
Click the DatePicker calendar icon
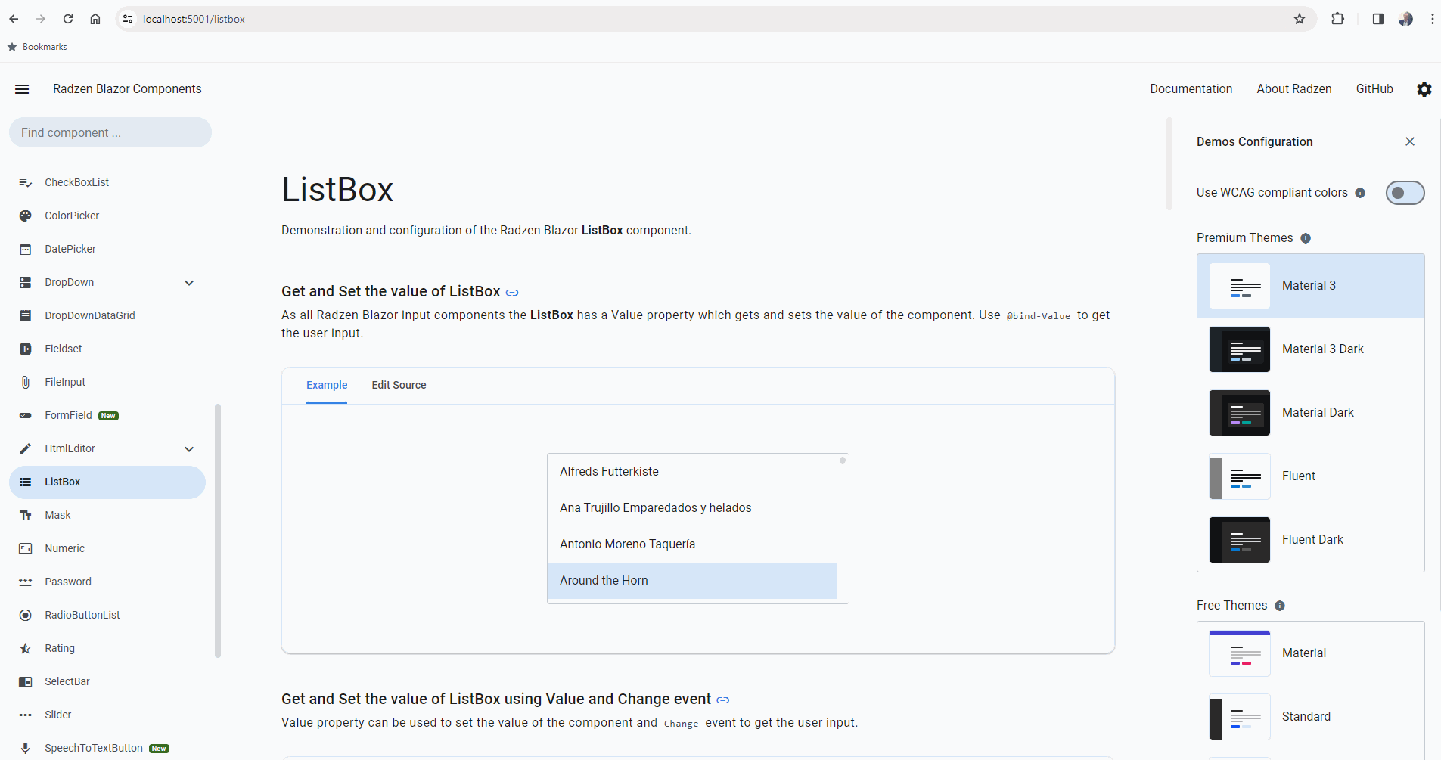[x=25, y=249]
